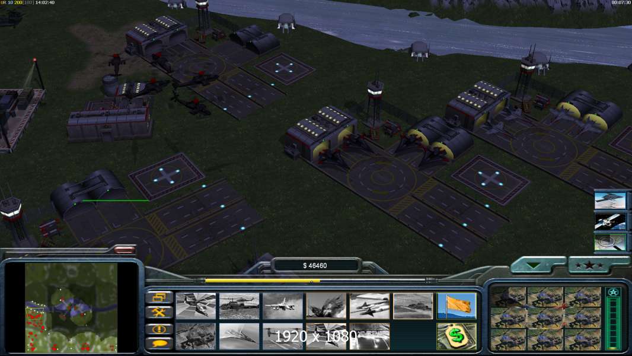
Task: Open the overlapping windows options button
Action: 159,297
